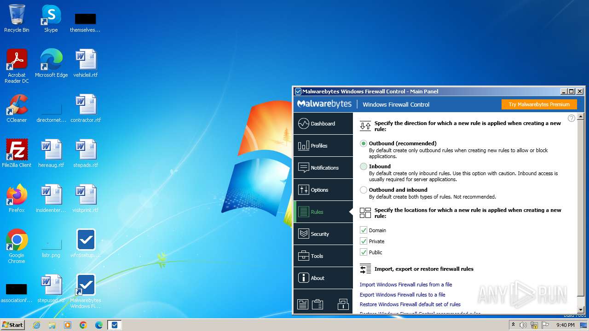
Task: Select Firefox desktop shortcut
Action: pos(17,199)
